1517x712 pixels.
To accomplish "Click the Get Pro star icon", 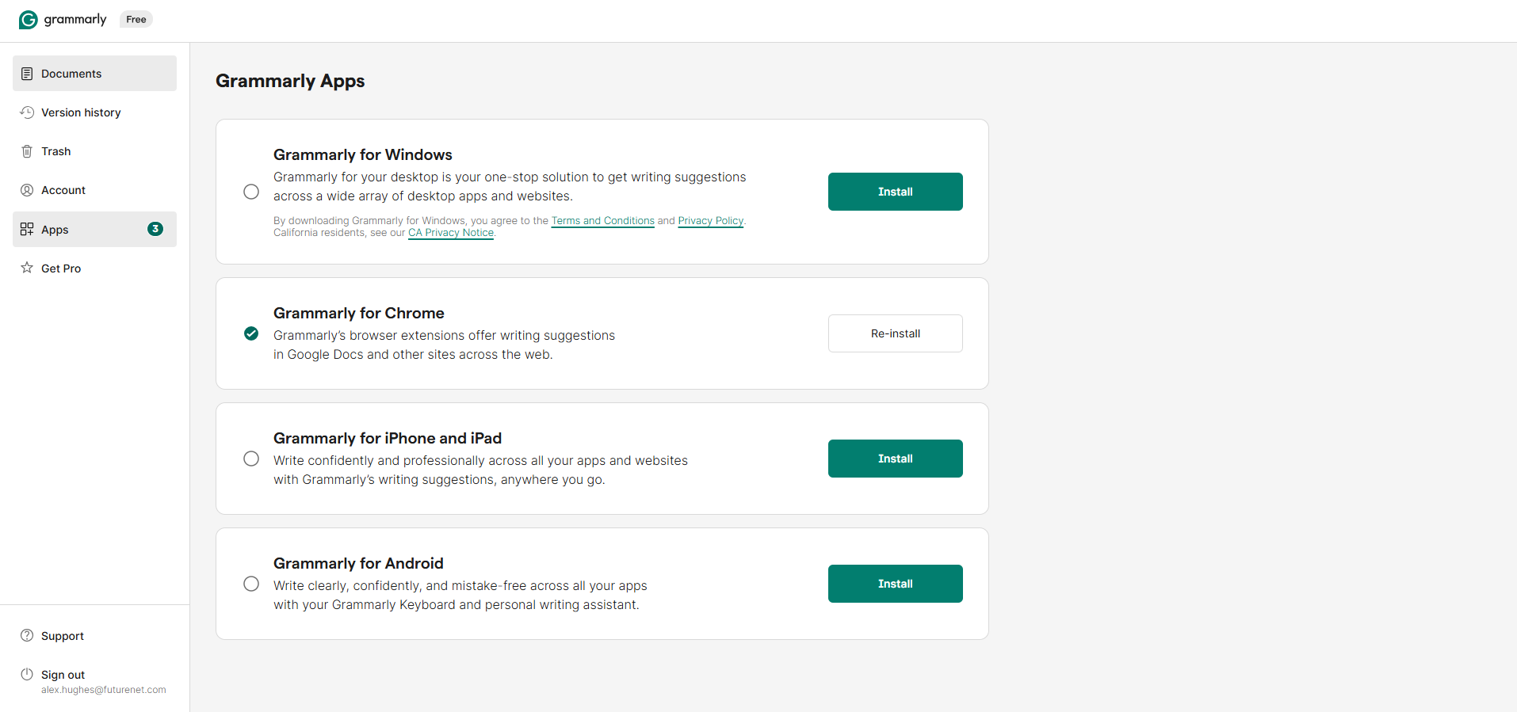I will click(x=27, y=268).
